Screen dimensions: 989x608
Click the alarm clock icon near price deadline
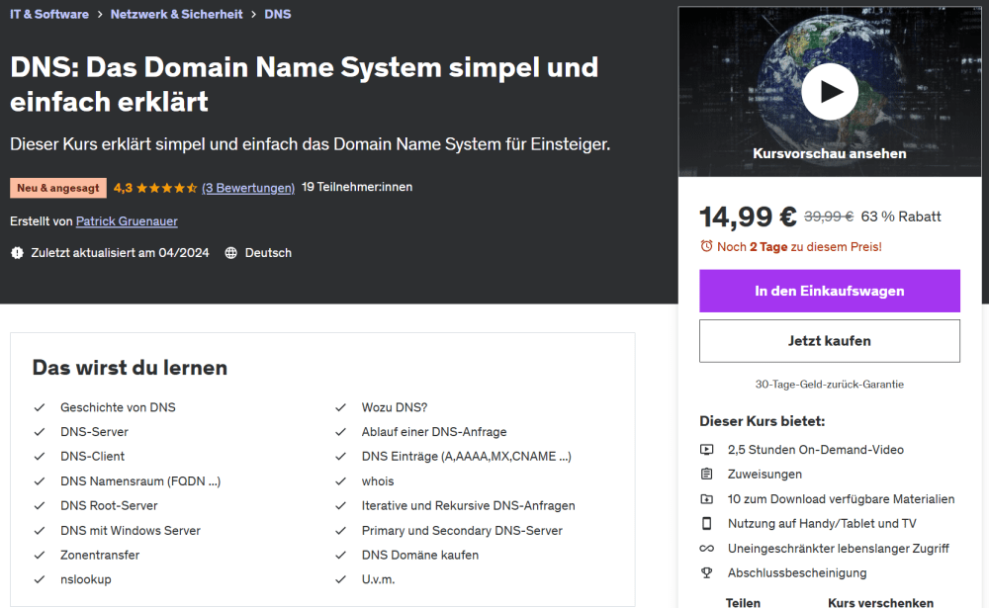pos(706,246)
